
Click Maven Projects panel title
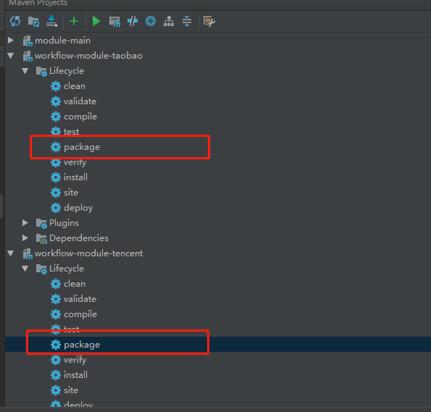[x=38, y=3]
